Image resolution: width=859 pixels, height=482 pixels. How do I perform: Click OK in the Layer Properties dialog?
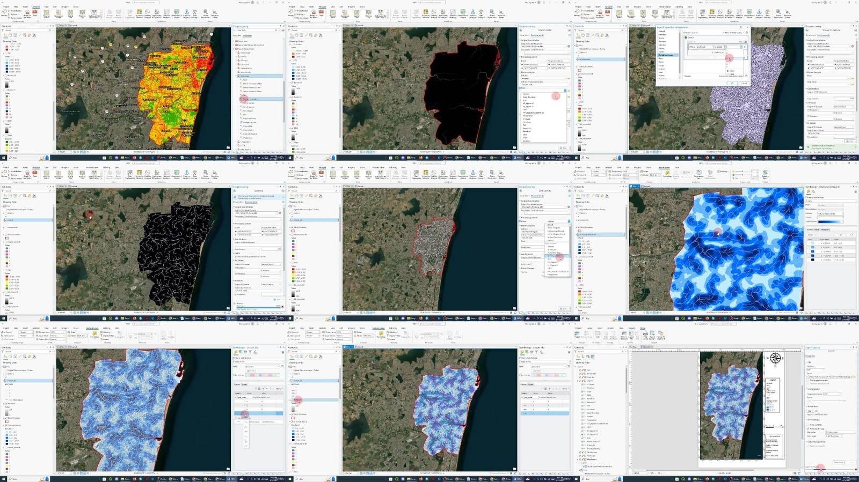(732, 83)
